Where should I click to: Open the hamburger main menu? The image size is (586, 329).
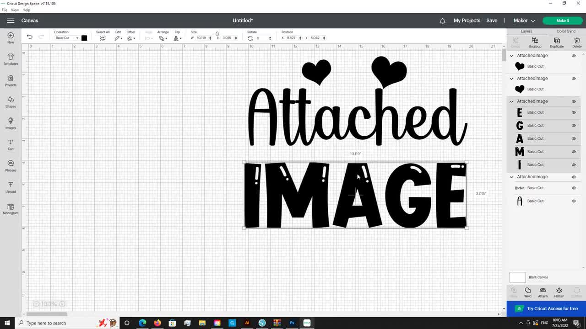click(11, 21)
